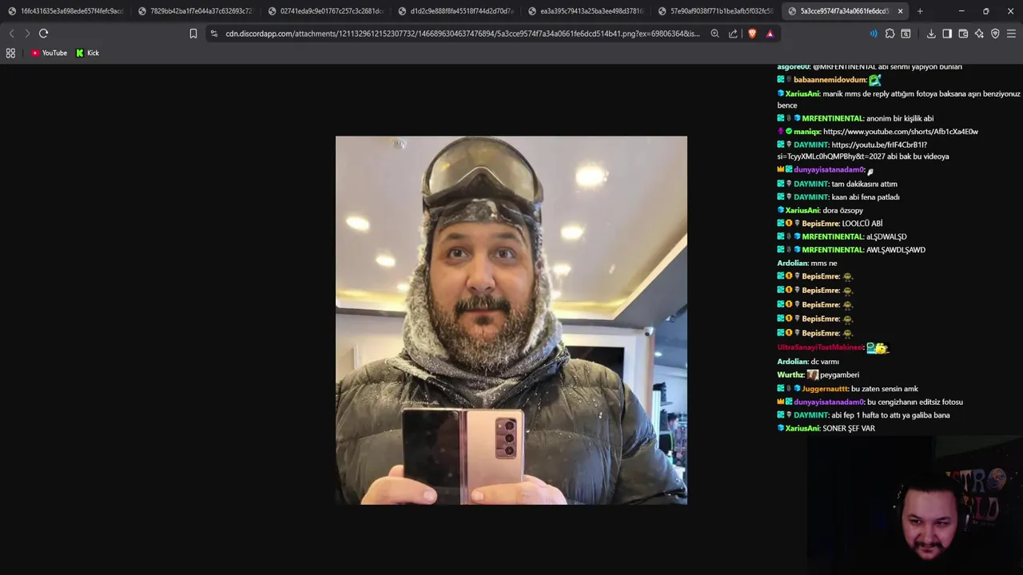Click 'kaan abi fena patladı' message
Viewport: 1023px width, 575px height.
point(866,196)
